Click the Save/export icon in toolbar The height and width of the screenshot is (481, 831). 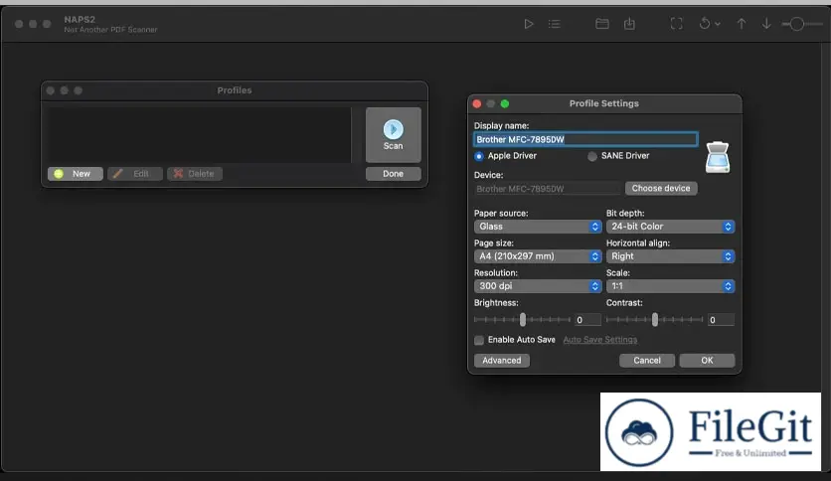coord(629,24)
